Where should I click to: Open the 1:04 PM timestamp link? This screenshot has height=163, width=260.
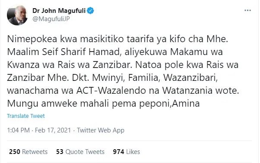18,130
